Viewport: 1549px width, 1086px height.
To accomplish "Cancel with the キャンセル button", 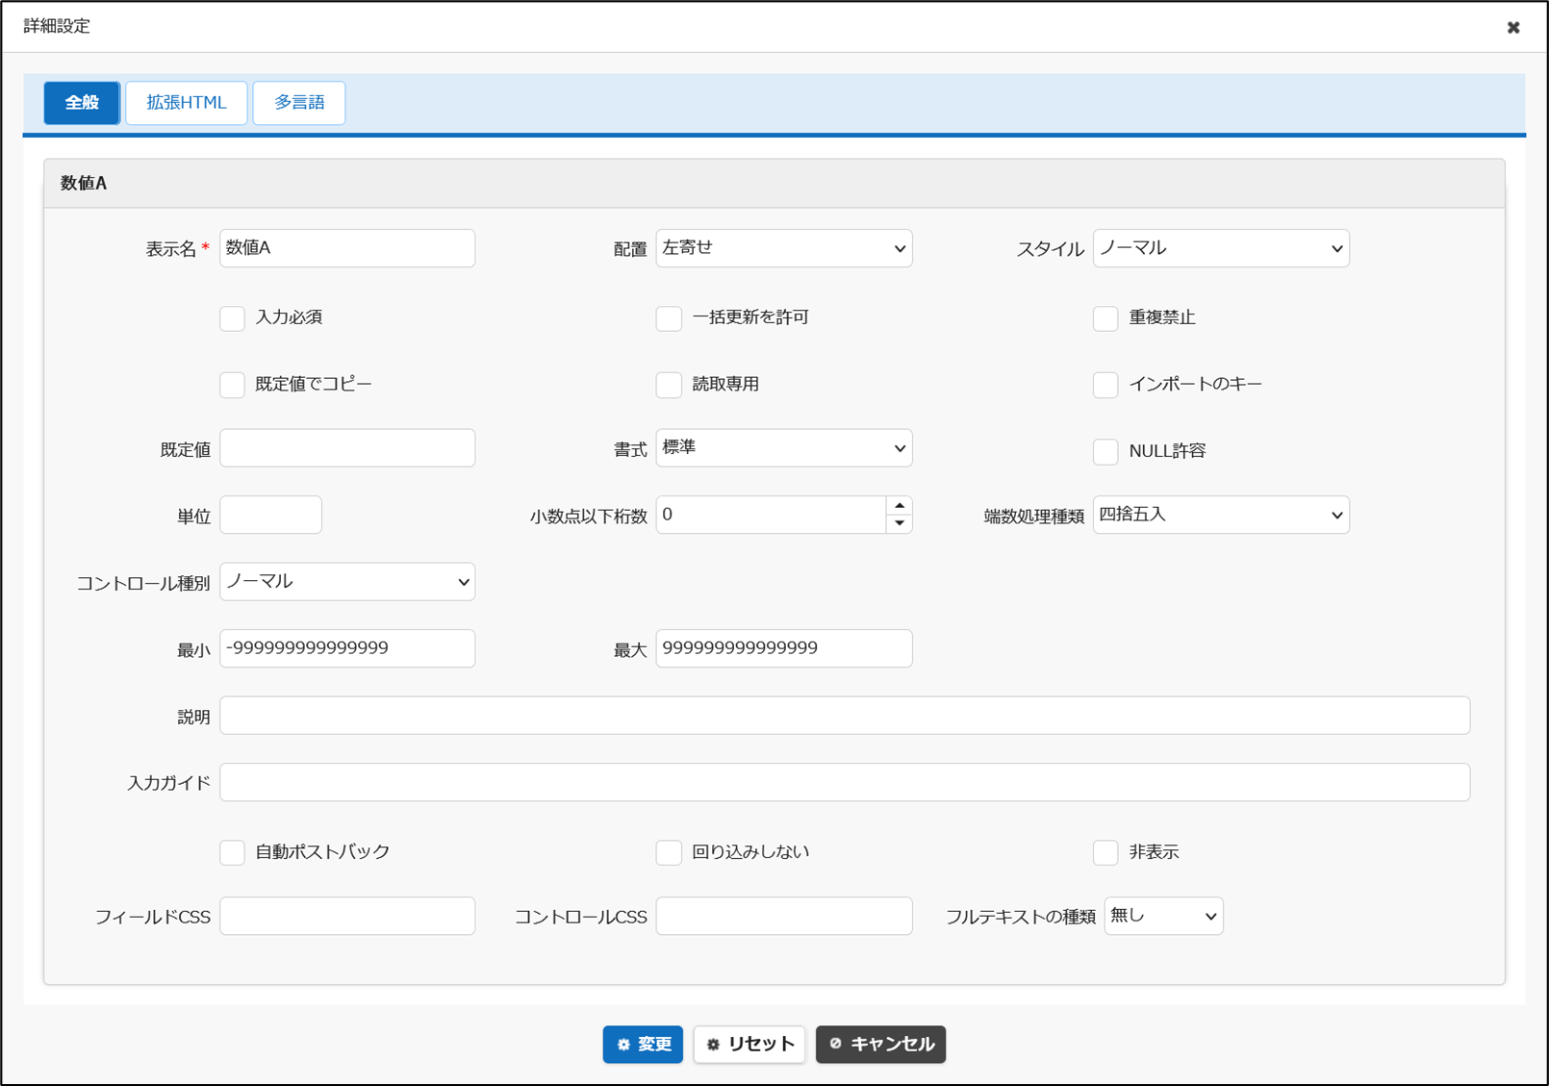I will click(880, 1044).
